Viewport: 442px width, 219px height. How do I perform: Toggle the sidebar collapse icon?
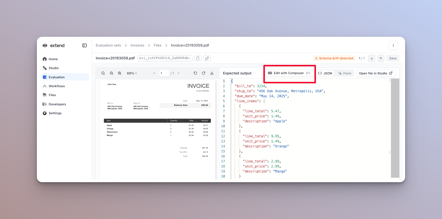(84, 45)
